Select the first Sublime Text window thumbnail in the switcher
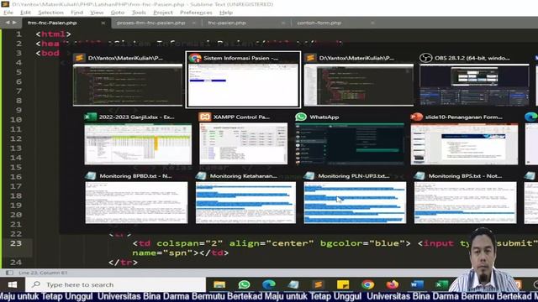The image size is (538, 302). 128,85
